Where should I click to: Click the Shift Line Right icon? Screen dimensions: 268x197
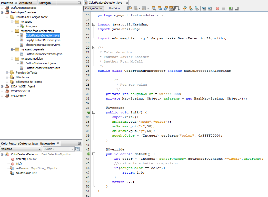[210, 8]
